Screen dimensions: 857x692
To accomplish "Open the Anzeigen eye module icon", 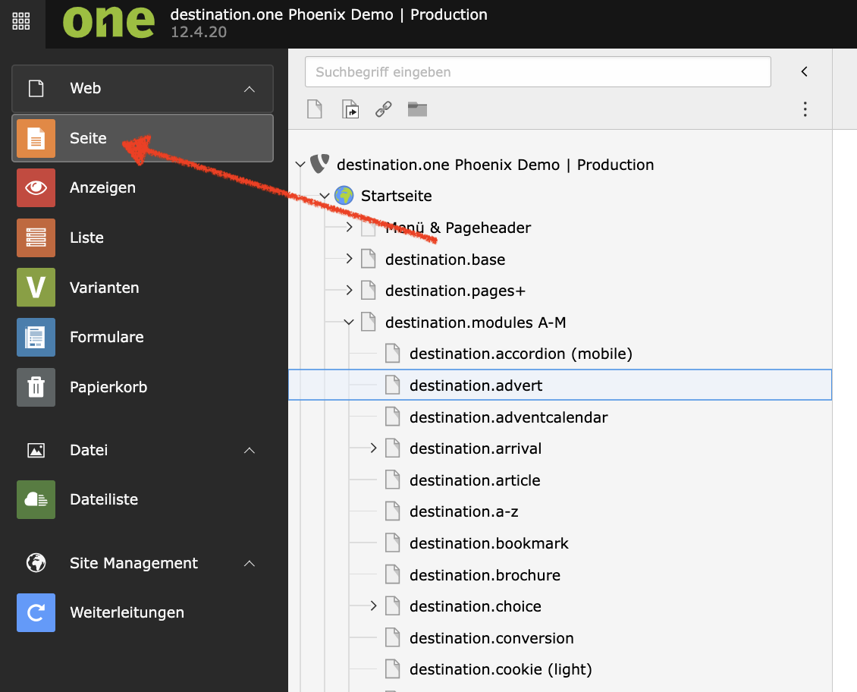I will [x=36, y=187].
